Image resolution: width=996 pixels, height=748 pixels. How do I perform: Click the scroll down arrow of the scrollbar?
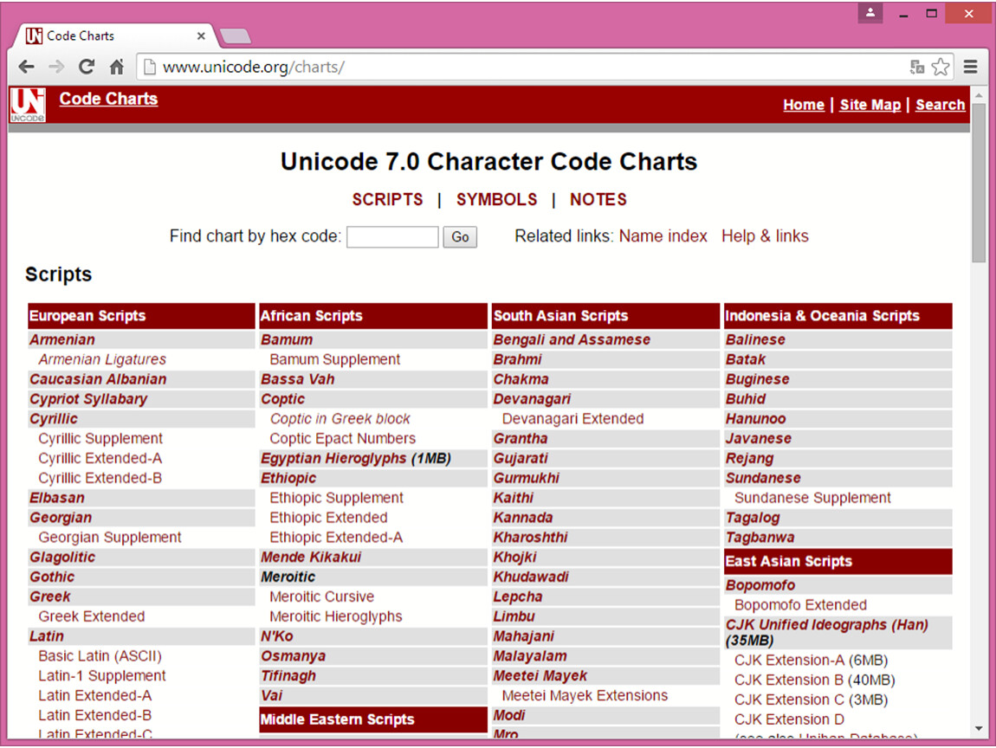click(979, 729)
